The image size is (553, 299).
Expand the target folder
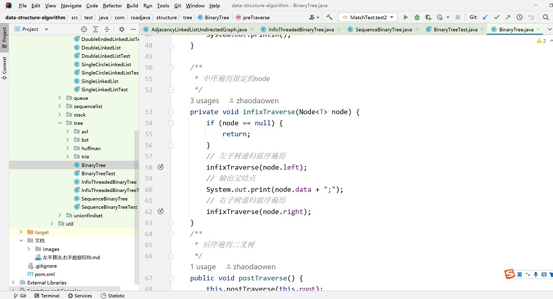21,232
